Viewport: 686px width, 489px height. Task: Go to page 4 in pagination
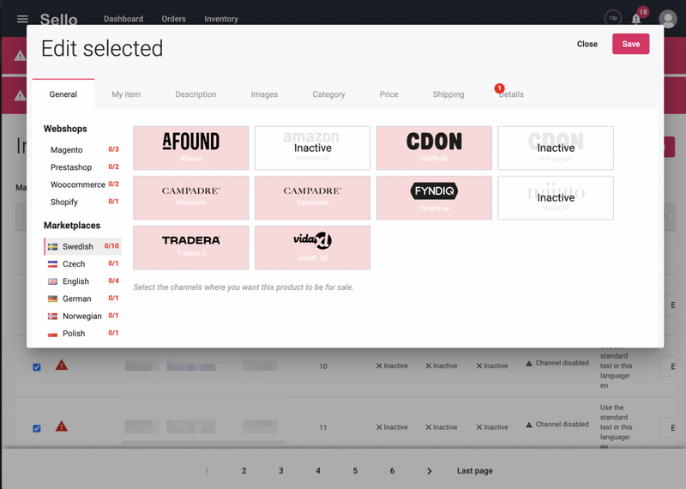point(318,471)
